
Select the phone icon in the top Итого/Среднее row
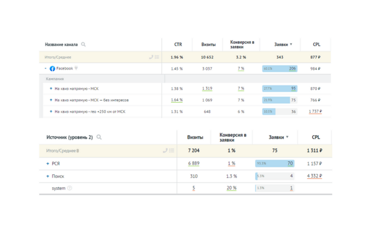pos(151,57)
